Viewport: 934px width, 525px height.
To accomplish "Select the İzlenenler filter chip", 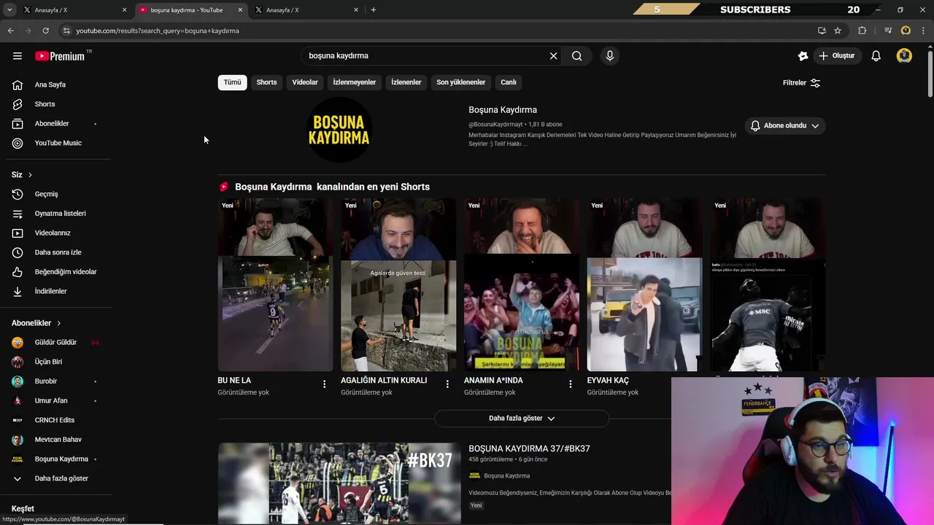I will (406, 82).
